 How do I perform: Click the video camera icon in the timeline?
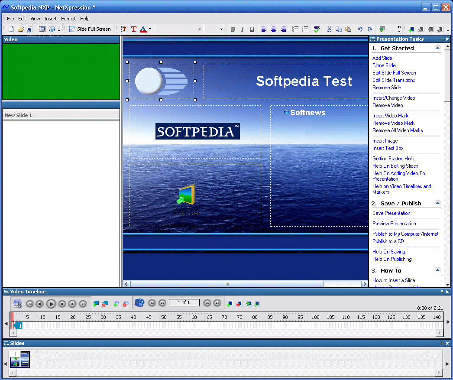tap(139, 303)
